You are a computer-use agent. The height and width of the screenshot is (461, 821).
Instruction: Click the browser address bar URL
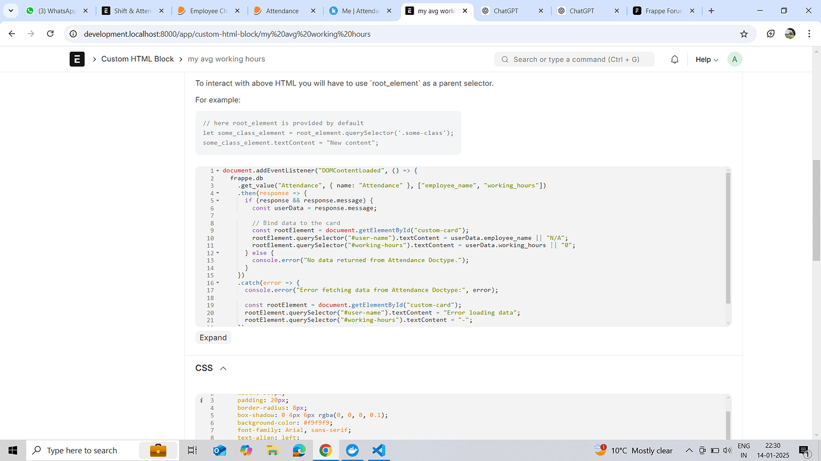coord(227,34)
